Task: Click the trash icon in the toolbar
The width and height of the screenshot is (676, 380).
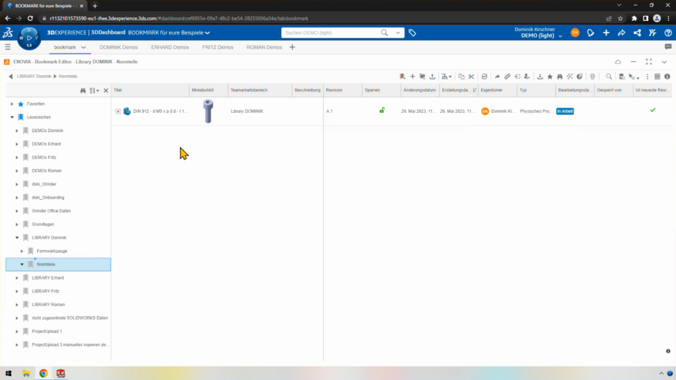Action: pyautogui.click(x=591, y=77)
